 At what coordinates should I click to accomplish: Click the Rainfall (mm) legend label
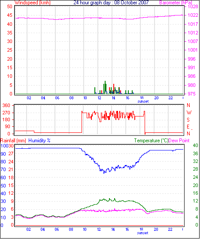(13, 141)
